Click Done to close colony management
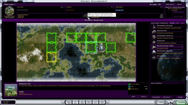 point(180,97)
